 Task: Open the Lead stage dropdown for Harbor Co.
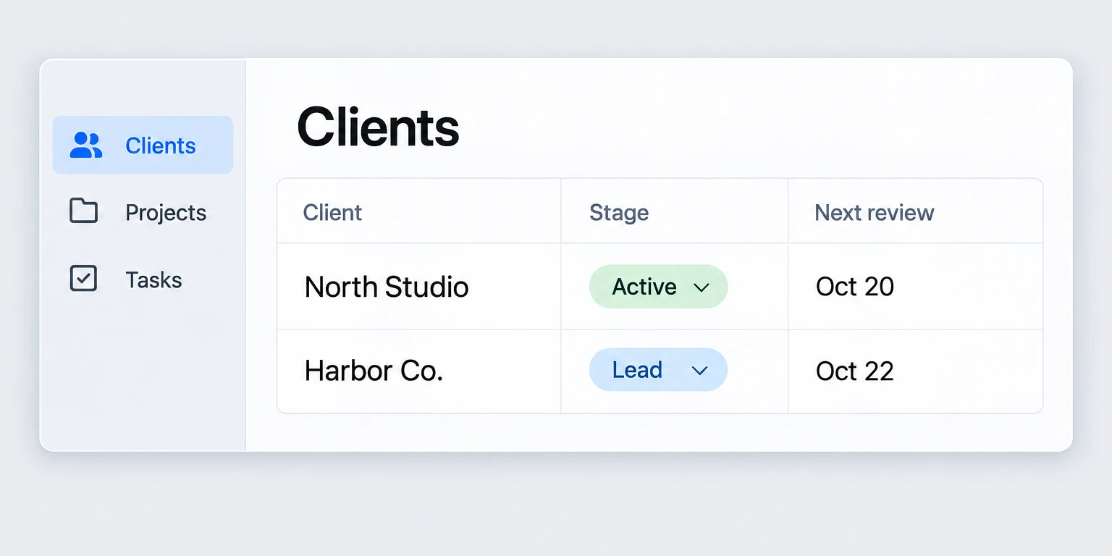tap(658, 370)
